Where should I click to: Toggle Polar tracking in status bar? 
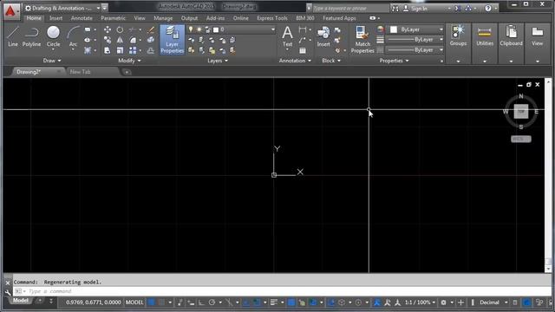coord(212,302)
